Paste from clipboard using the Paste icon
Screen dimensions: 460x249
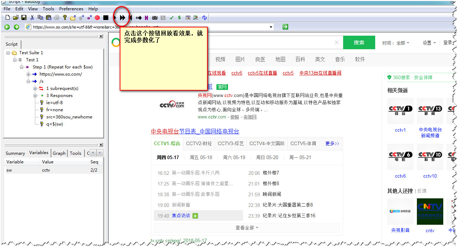[x=48, y=17]
